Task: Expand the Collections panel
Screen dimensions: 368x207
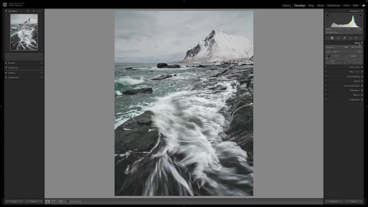Action: (6, 77)
